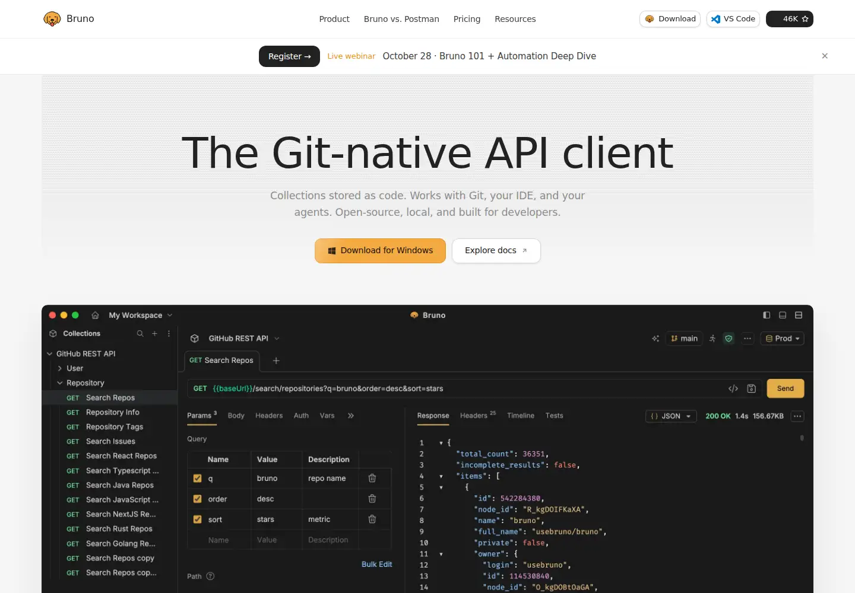Click the sparkle icon left of the main branch

point(655,339)
